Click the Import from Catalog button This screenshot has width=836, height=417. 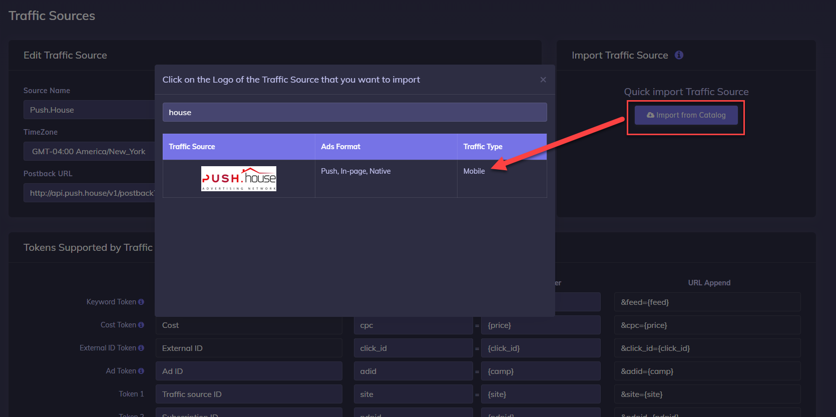(686, 115)
